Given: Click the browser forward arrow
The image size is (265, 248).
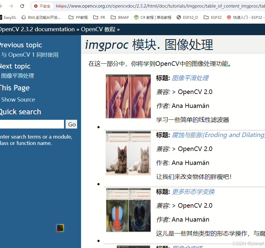Looking at the screenshot, I should [x=11, y=6].
